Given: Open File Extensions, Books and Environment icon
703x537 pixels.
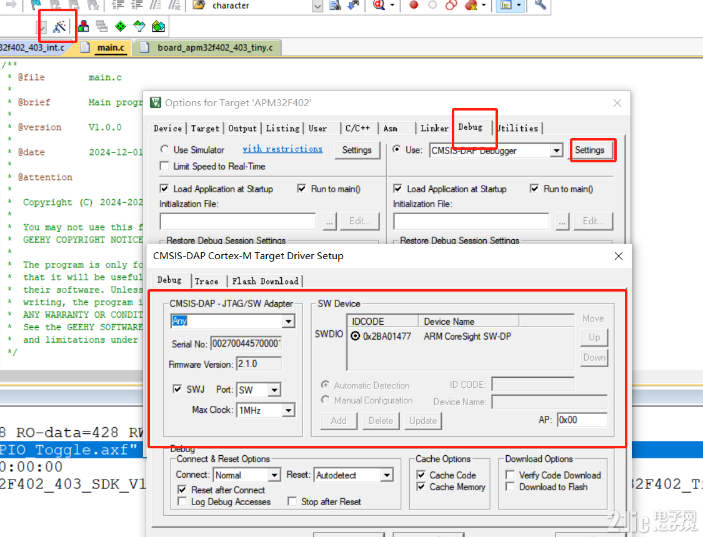Looking at the screenshot, I should [x=83, y=26].
